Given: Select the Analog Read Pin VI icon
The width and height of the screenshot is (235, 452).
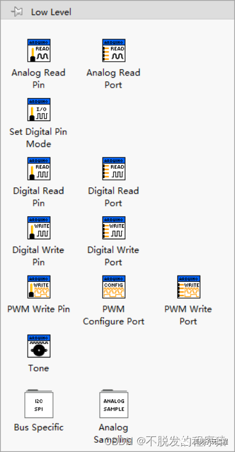Looking at the screenshot, I should [39, 51].
